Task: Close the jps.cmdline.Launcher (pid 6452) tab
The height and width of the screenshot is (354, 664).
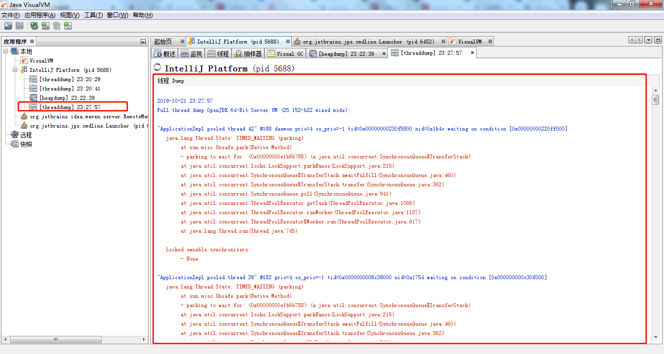Action: click(x=444, y=42)
